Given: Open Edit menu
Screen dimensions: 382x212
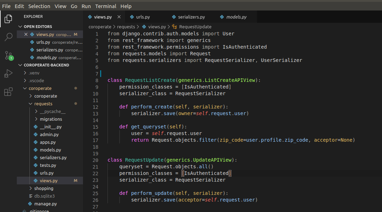Looking at the screenshot, I should pyautogui.click(x=19, y=6).
